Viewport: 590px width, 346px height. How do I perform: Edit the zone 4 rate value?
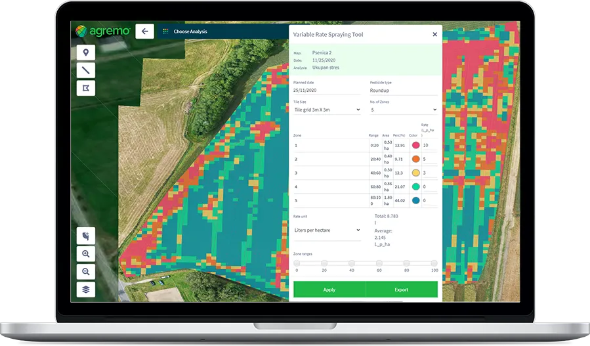[429, 186]
